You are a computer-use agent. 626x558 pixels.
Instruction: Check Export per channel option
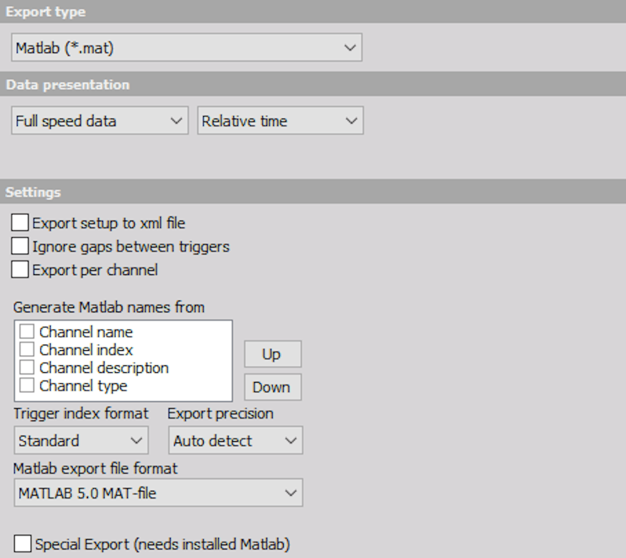[20, 270]
